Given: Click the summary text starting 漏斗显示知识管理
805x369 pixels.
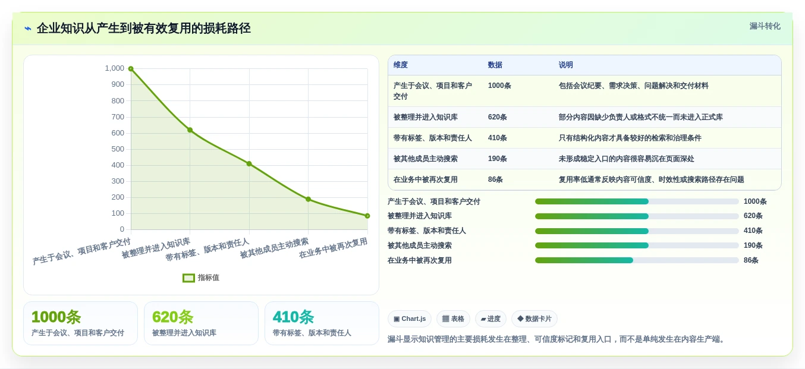Looking at the screenshot, I should [x=557, y=339].
